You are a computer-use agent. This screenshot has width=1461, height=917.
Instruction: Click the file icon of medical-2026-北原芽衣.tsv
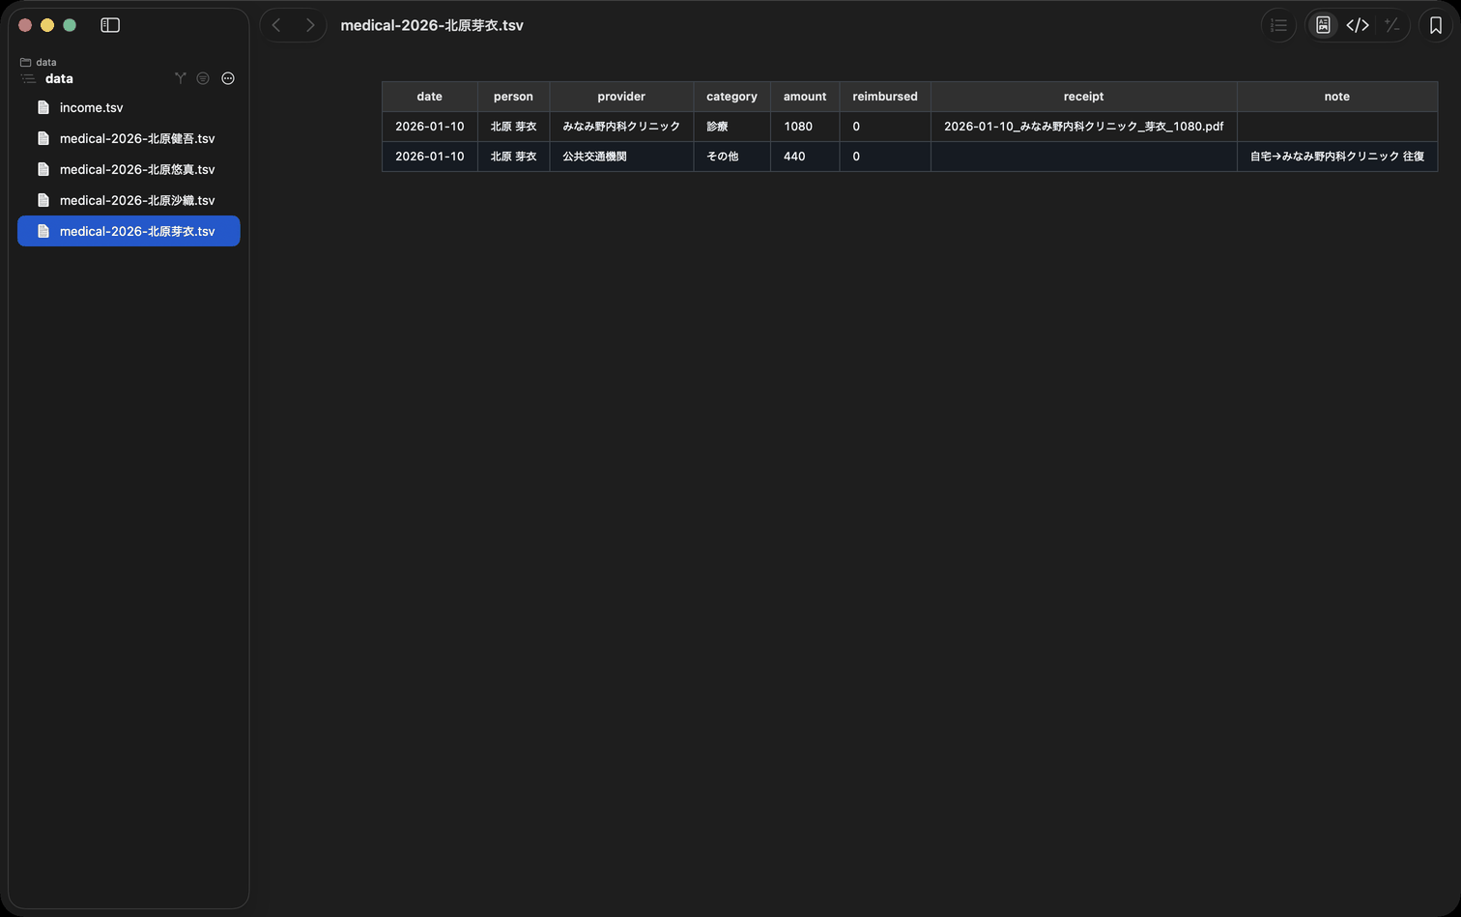(x=43, y=231)
